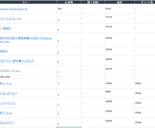Viewport: 155px width, 128px height.
Task: Open the Shokz Official Store JP seller link
Action: [13, 9]
